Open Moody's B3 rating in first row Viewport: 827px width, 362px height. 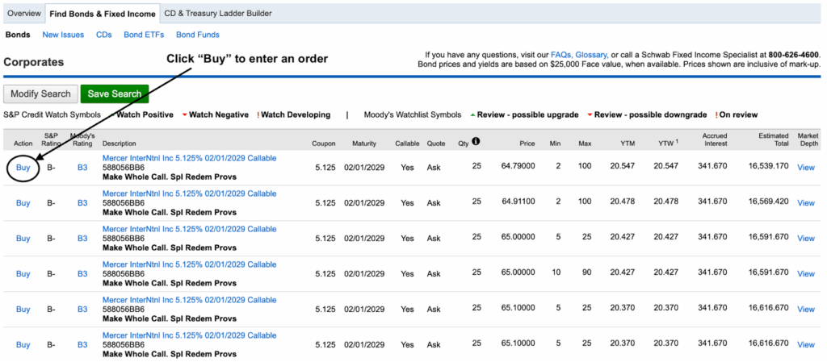(82, 168)
